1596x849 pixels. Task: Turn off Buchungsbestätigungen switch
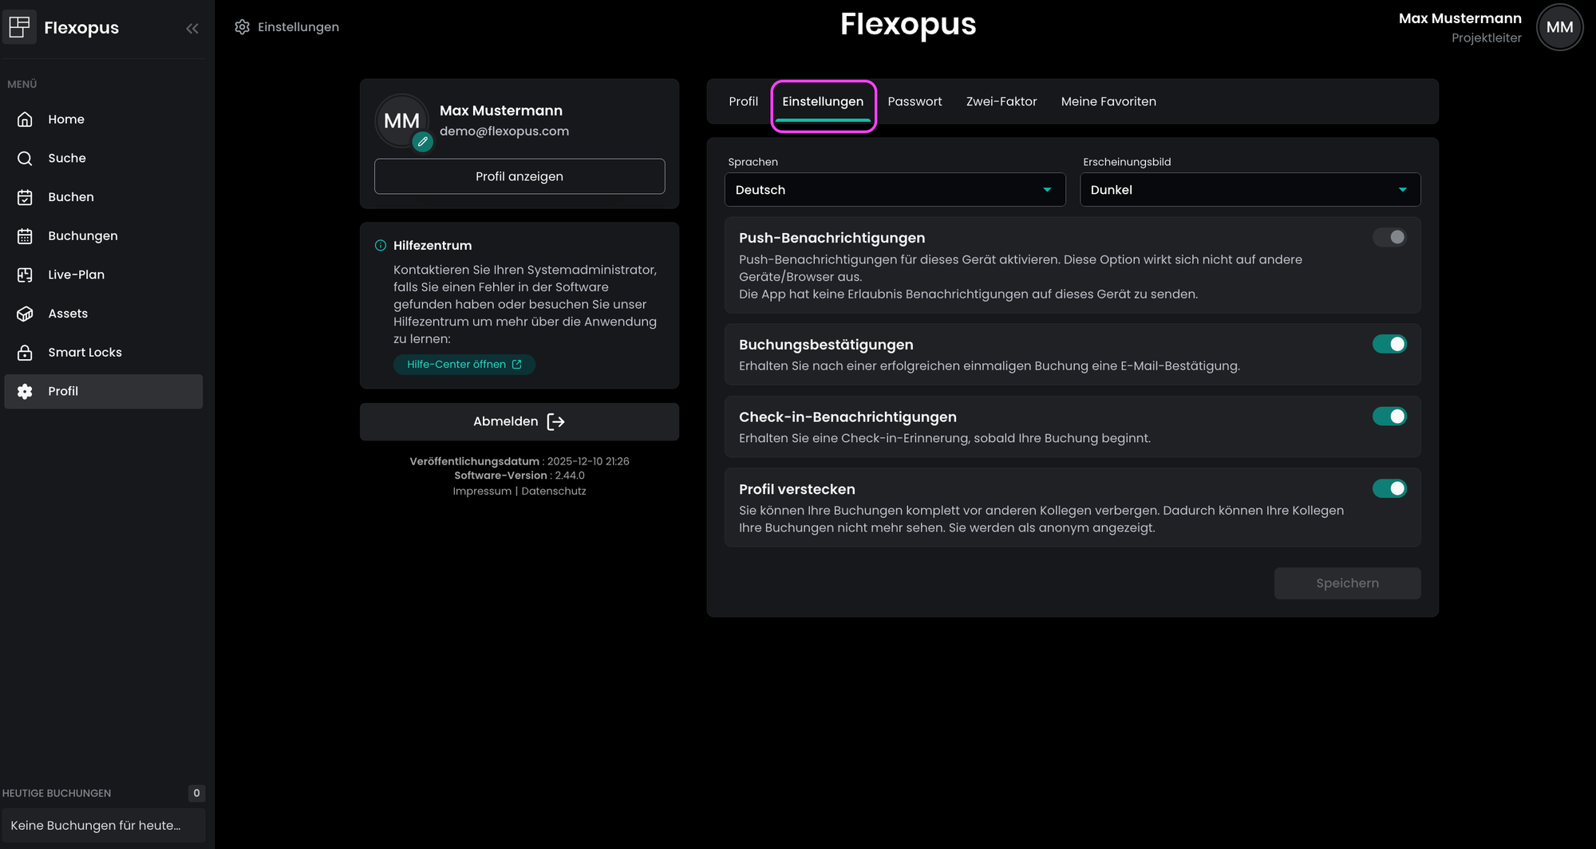(1389, 344)
